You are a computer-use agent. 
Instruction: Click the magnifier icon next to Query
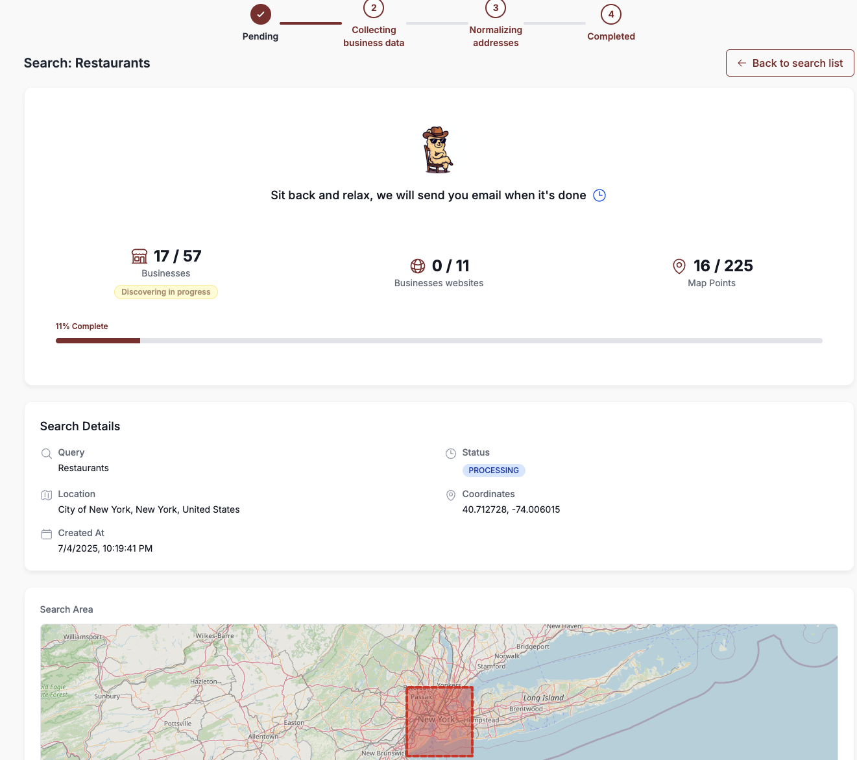pyautogui.click(x=47, y=454)
